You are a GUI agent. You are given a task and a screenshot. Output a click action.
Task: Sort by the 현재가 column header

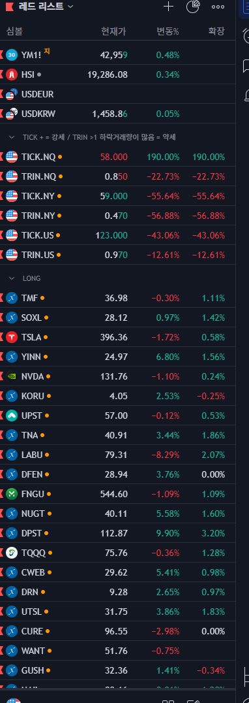pyautogui.click(x=113, y=31)
